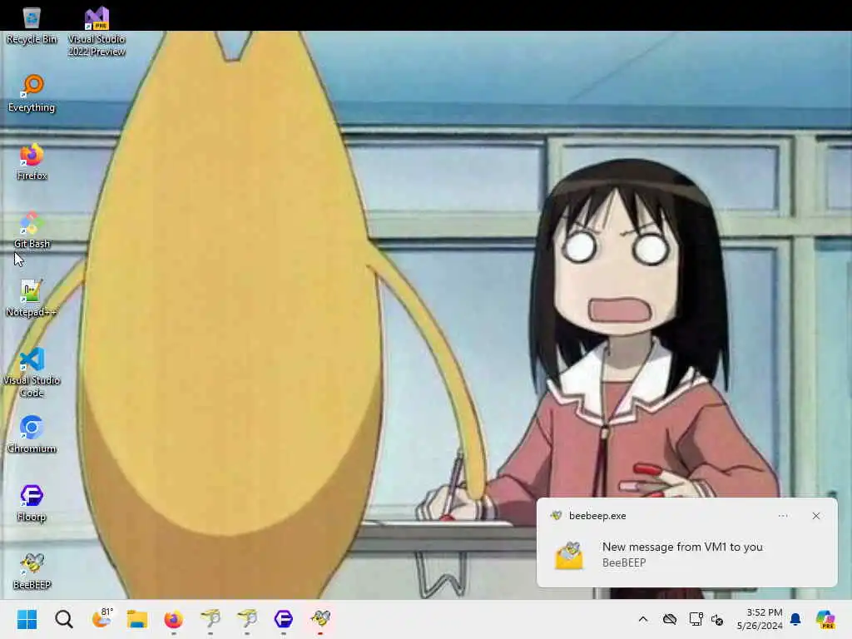
Task: Click the crossed-out cloud tray icon
Action: click(x=670, y=619)
